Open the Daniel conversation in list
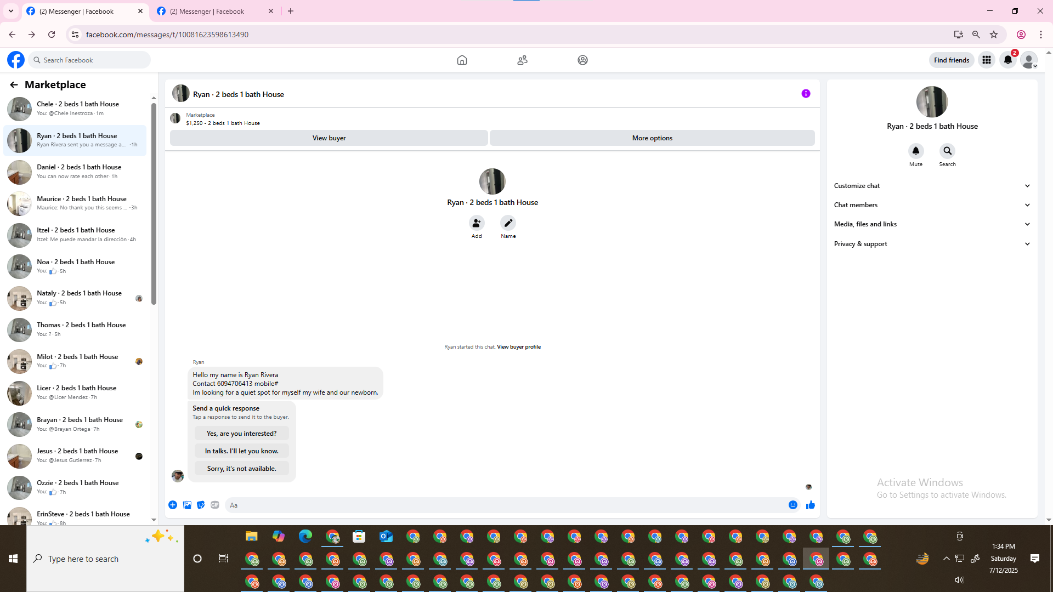The width and height of the screenshot is (1053, 592). pos(77,172)
